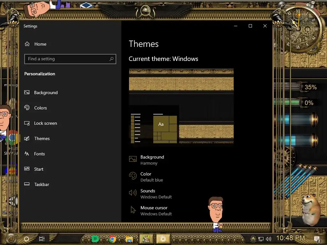This screenshot has width=327, height=245.
Task: Click the Themes brush icon in sidebar
Action: [x=27, y=138]
